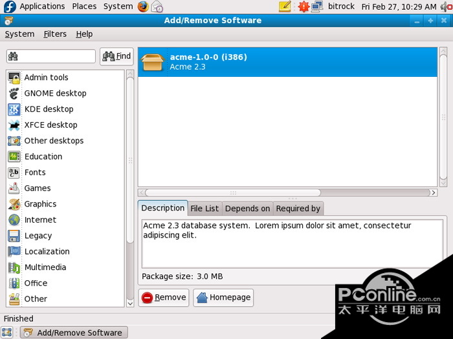Screen dimensions: 453x339
Task: Click the horizontal scrollbar right arrow
Action: [434, 192]
